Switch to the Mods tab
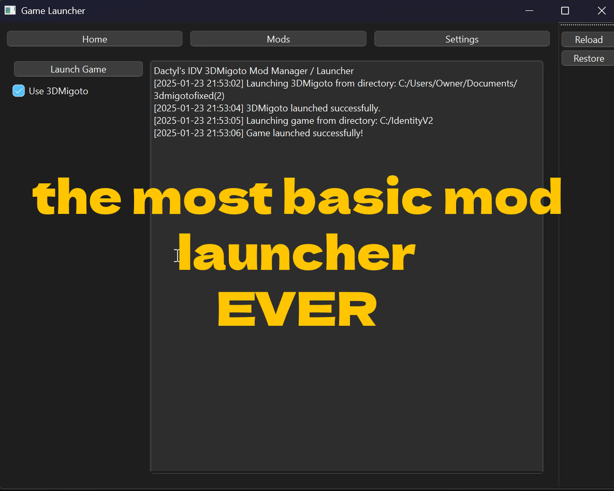 tap(278, 38)
